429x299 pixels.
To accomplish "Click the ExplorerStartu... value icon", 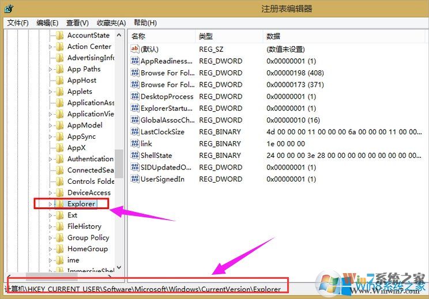I will tap(135, 108).
